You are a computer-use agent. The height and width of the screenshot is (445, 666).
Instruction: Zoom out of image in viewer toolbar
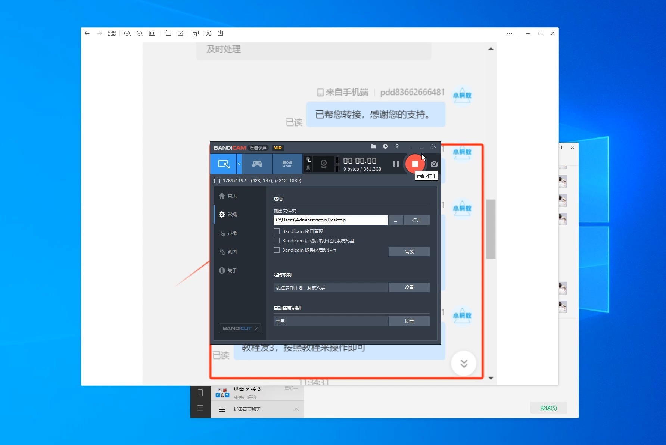click(x=140, y=33)
